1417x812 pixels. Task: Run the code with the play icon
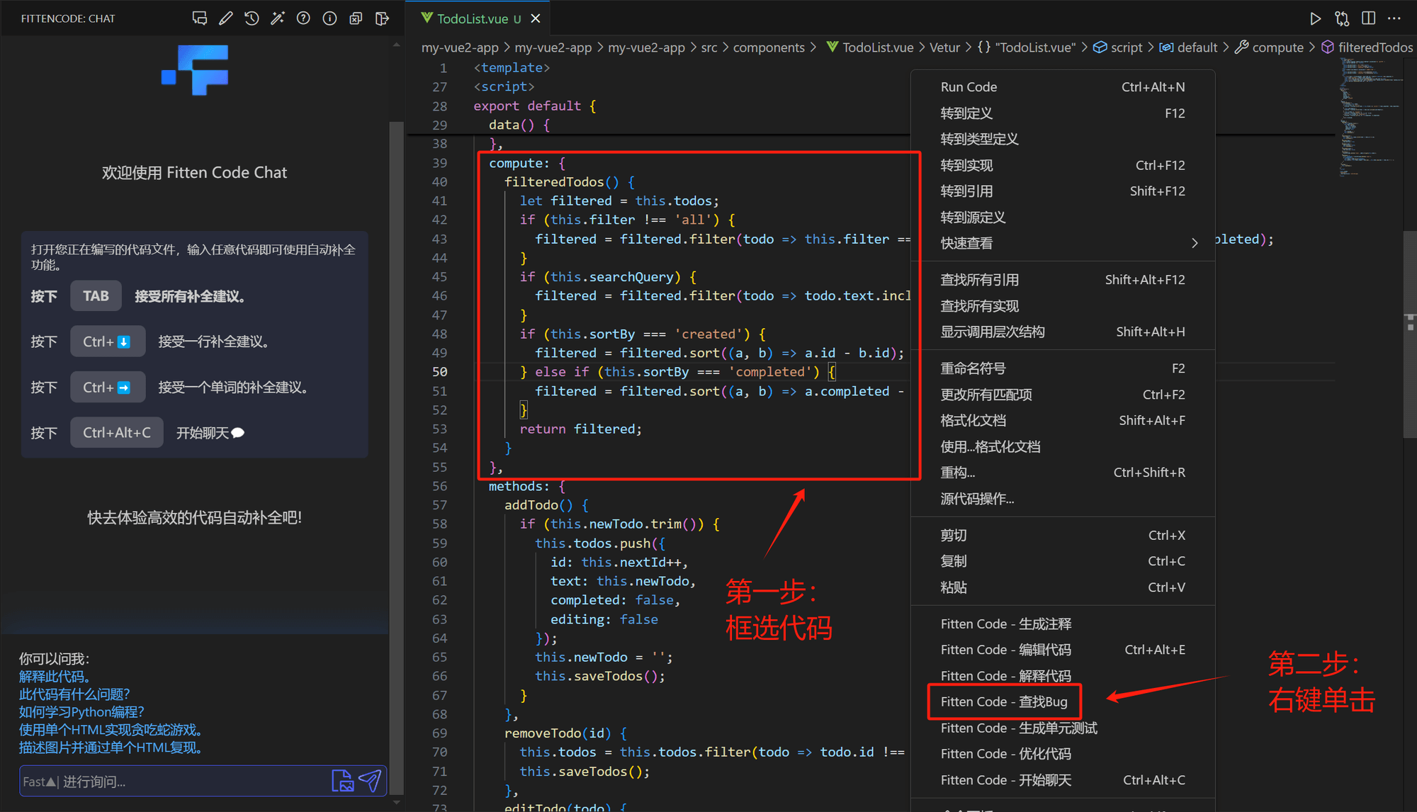(x=1315, y=18)
